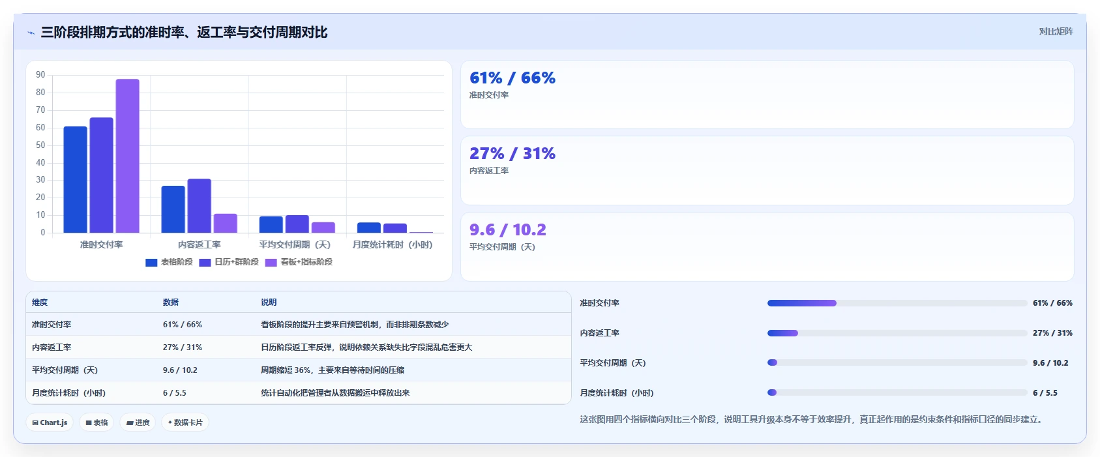Screen dimensions: 1100x457
Task: Click the 说明 table column header
Action: coord(269,302)
